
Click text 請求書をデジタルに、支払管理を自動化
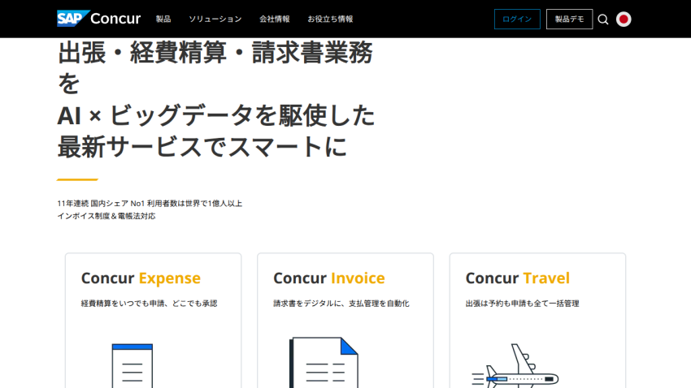pos(341,304)
